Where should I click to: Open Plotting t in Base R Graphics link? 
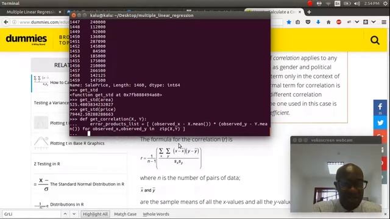[77, 144]
